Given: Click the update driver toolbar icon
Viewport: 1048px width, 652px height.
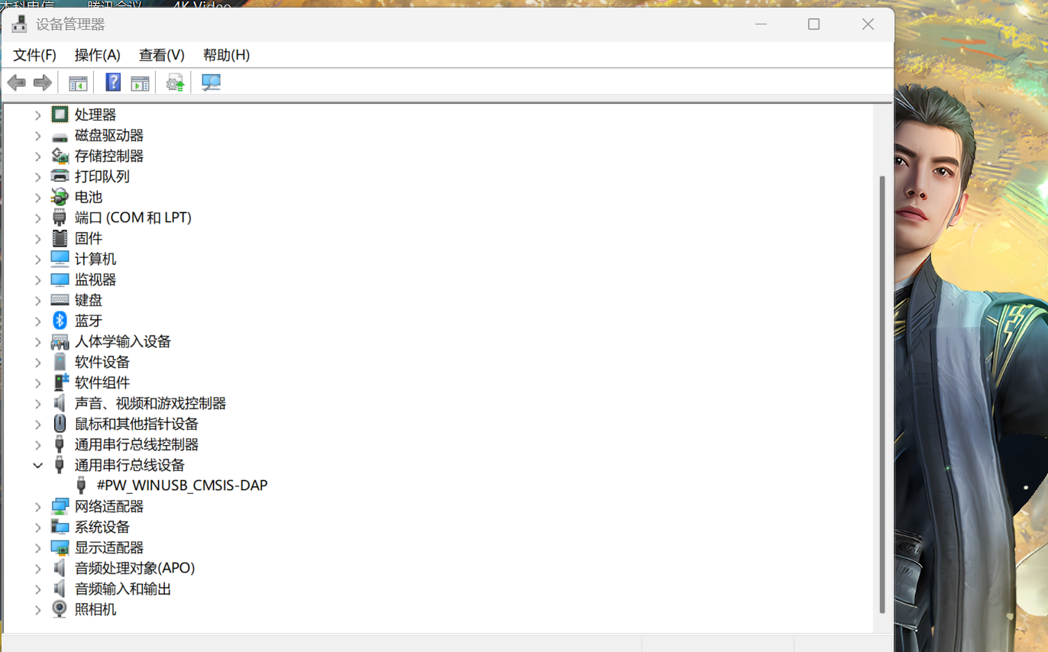Looking at the screenshot, I should coord(176,82).
